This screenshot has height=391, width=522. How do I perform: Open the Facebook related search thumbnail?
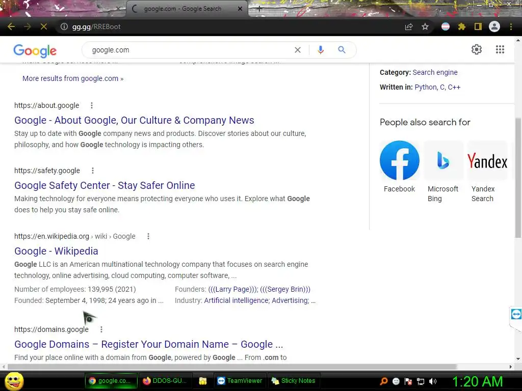tap(400, 160)
